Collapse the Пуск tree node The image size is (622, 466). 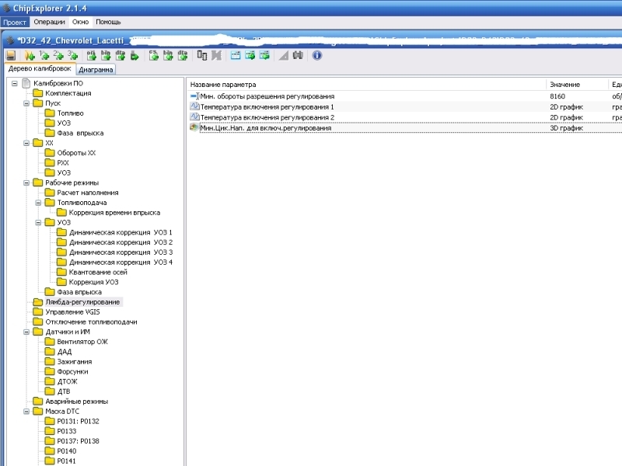26,103
